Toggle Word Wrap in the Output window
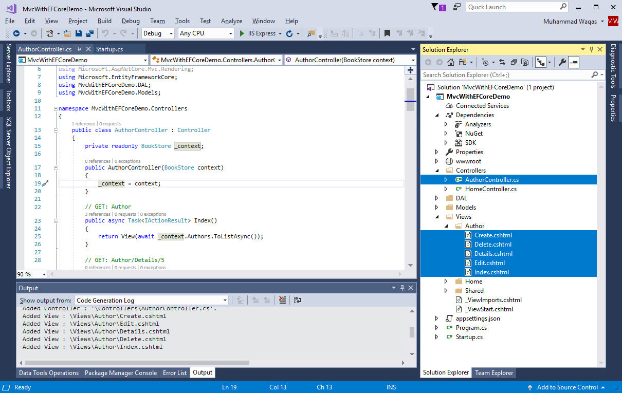The height and width of the screenshot is (393, 622). tap(298, 301)
